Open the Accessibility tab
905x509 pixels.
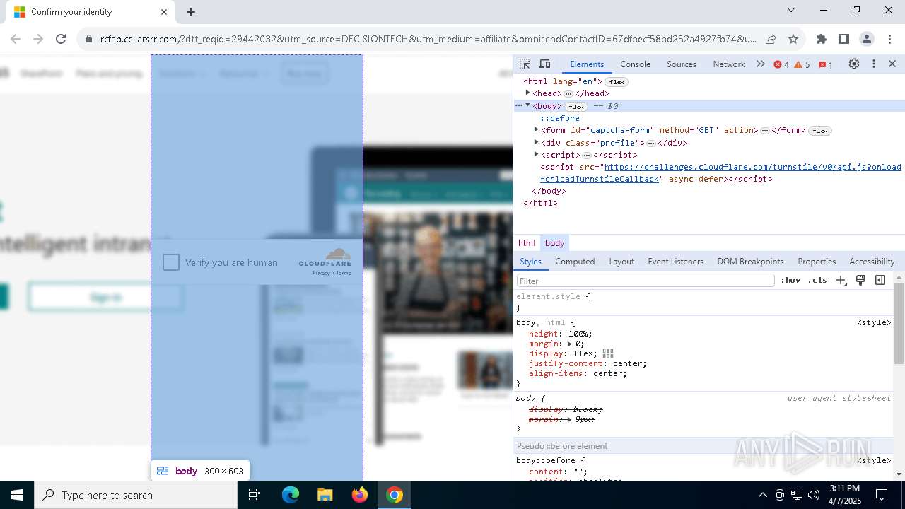[x=872, y=262]
